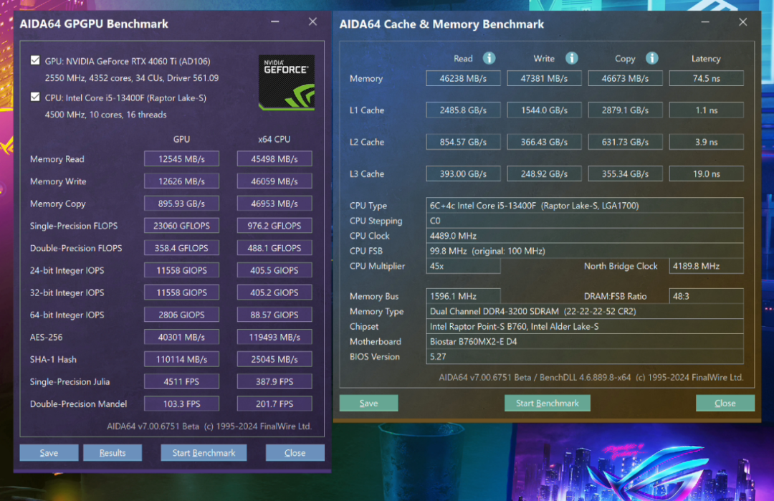
Task: Click the Memory Read 46238 MB/s field
Action: [463, 78]
